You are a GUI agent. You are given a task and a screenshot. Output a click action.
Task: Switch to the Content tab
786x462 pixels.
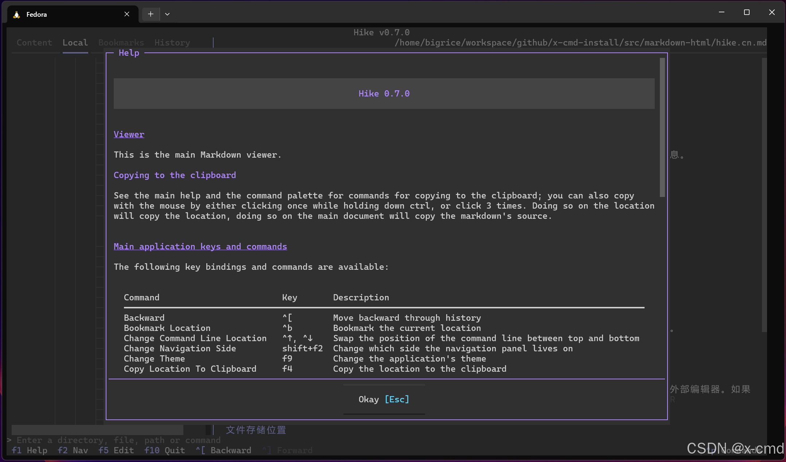[x=34, y=43]
